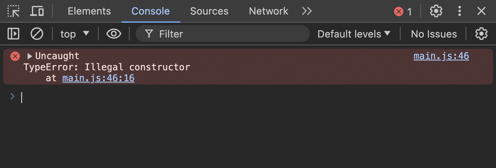Expand the Uncaught error disclosure triangle

click(x=30, y=56)
